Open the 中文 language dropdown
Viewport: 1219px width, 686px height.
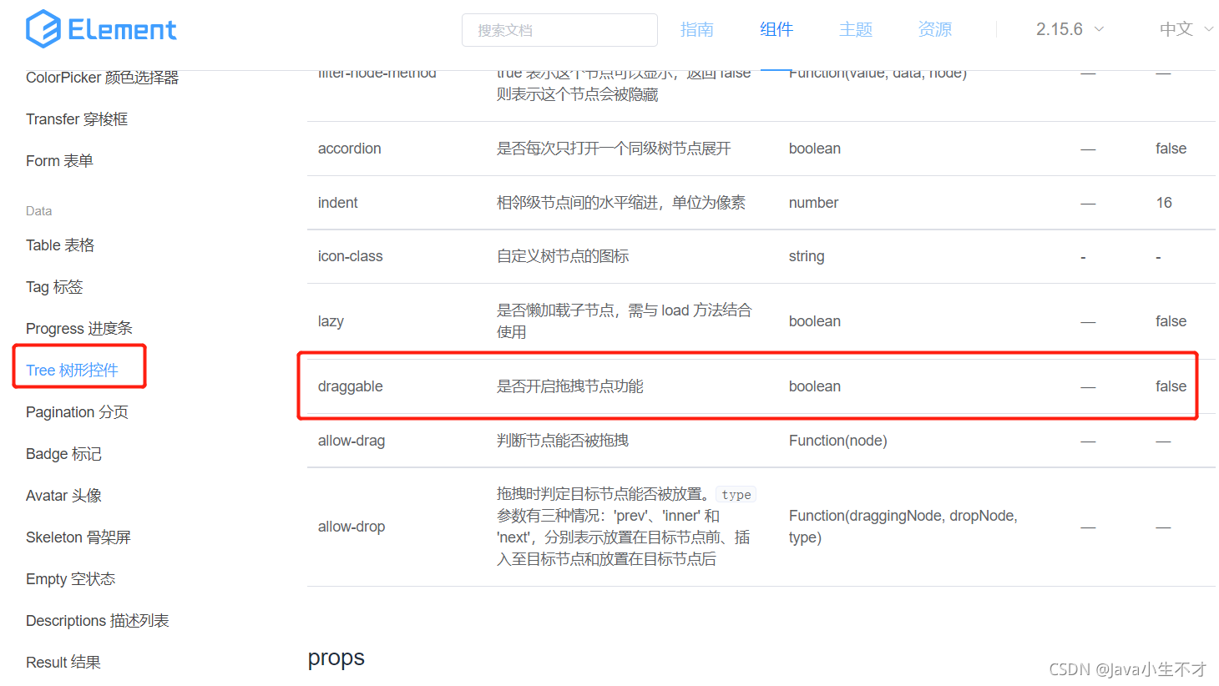tap(1186, 29)
